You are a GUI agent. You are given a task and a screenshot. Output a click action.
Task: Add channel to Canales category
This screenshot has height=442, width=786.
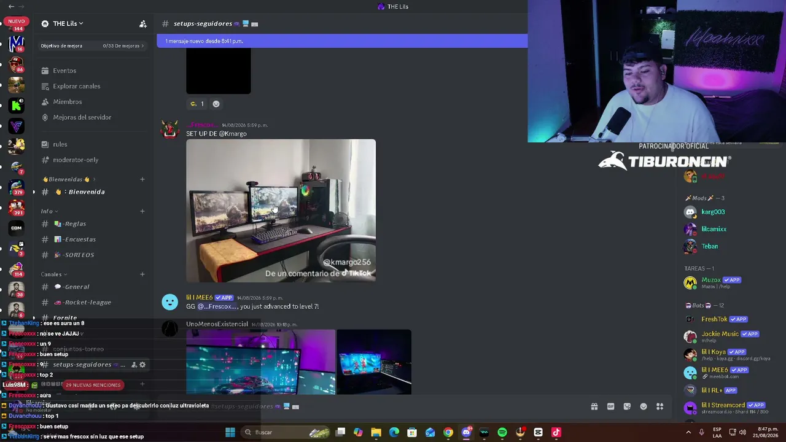(x=142, y=274)
